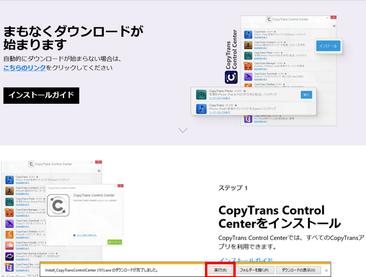Click CopyTrans Cloudly icon in Step 1 illustration
Viewport: 366px width, 277px height.
point(10,245)
